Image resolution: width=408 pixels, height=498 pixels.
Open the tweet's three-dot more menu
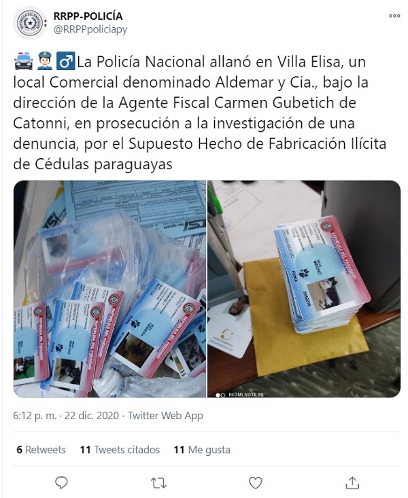click(x=394, y=16)
